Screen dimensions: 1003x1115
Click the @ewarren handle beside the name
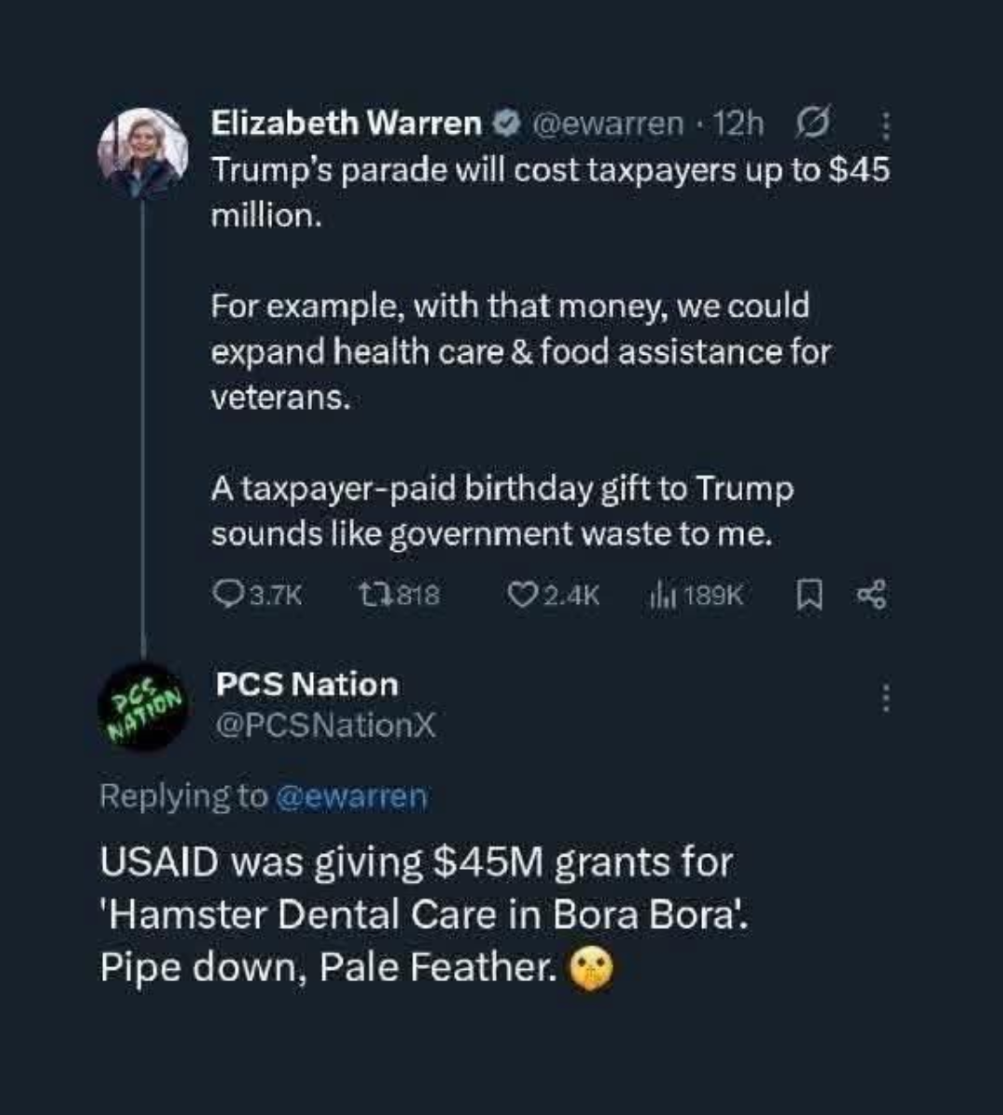tap(606, 123)
